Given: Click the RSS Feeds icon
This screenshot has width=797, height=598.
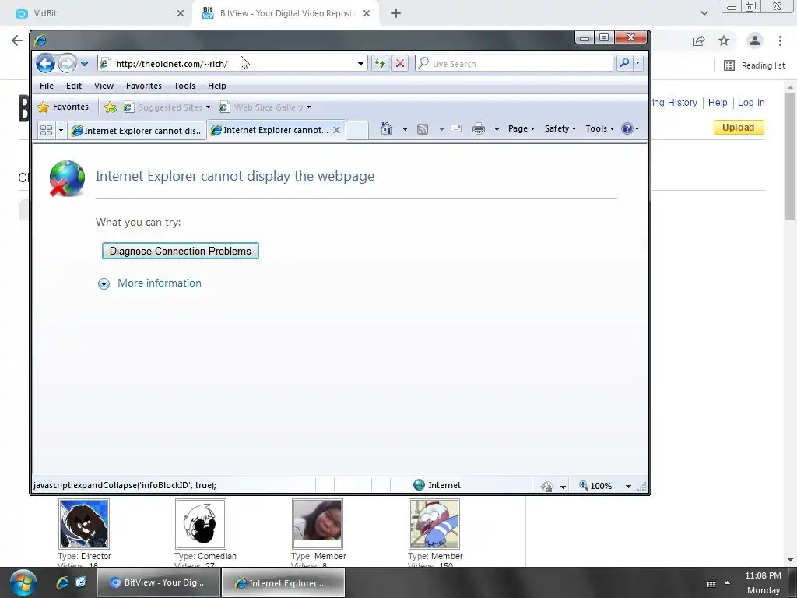Looking at the screenshot, I should (x=423, y=129).
